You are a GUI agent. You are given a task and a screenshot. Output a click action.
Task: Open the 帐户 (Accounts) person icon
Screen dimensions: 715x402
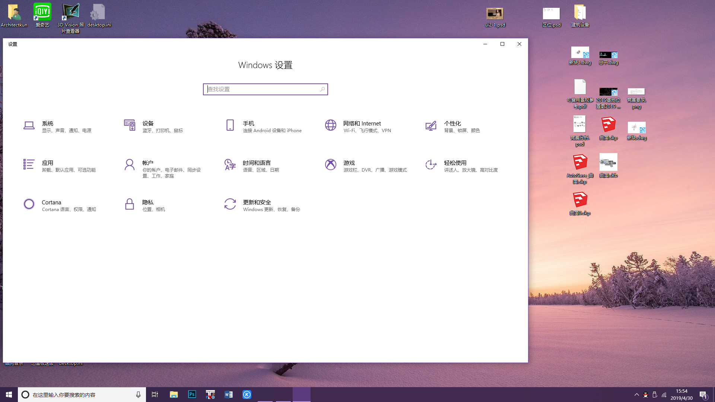coord(130,165)
